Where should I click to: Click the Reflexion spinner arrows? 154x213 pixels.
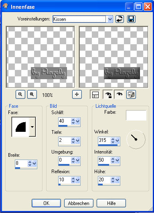coord(73,180)
